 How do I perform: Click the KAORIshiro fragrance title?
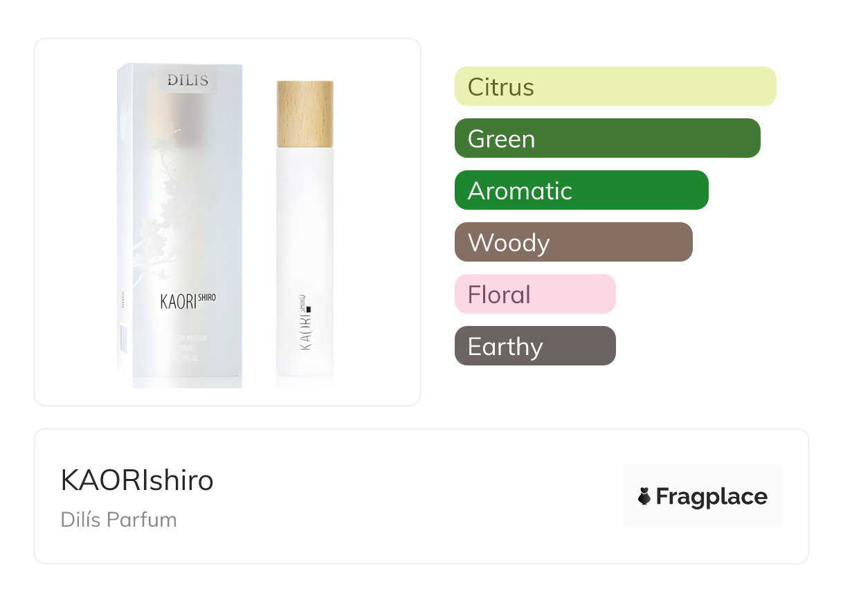137,480
